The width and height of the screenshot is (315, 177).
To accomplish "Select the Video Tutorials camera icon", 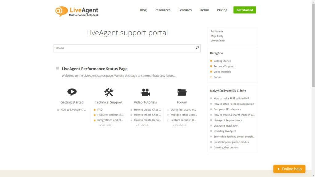I will pyautogui.click(x=145, y=92).
